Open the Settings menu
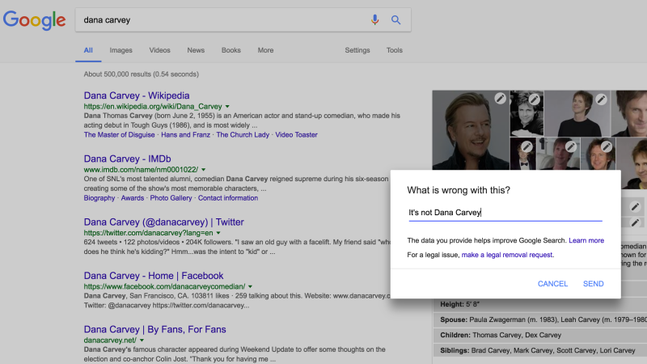Image resolution: width=647 pixels, height=364 pixels. click(x=357, y=50)
